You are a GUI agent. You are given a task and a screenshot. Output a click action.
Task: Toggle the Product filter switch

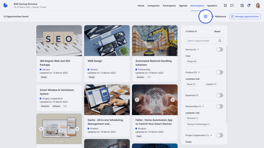point(219,72)
